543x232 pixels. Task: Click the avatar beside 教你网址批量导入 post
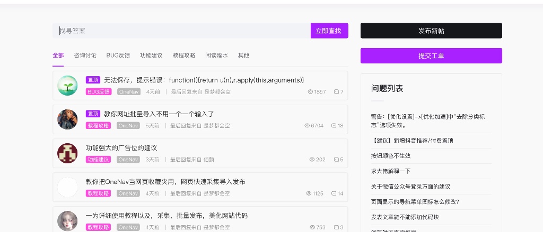click(x=67, y=119)
